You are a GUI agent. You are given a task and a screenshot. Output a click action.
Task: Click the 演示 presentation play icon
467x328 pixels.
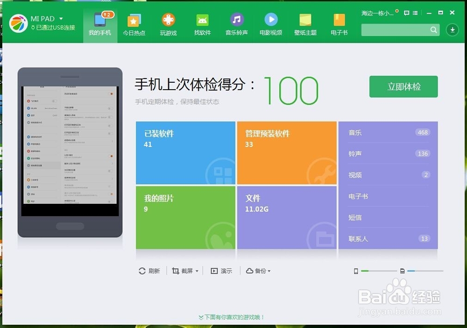(x=214, y=271)
